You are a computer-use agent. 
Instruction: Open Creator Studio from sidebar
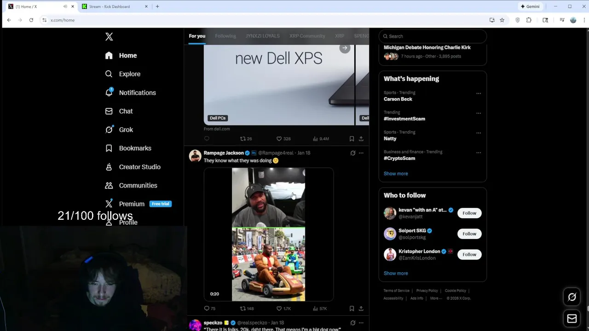coord(133,167)
